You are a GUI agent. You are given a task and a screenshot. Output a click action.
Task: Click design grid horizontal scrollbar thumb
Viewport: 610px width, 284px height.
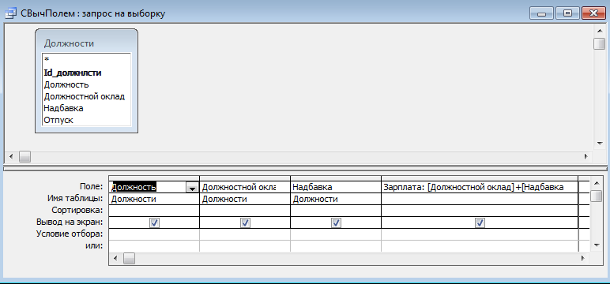click(129, 258)
